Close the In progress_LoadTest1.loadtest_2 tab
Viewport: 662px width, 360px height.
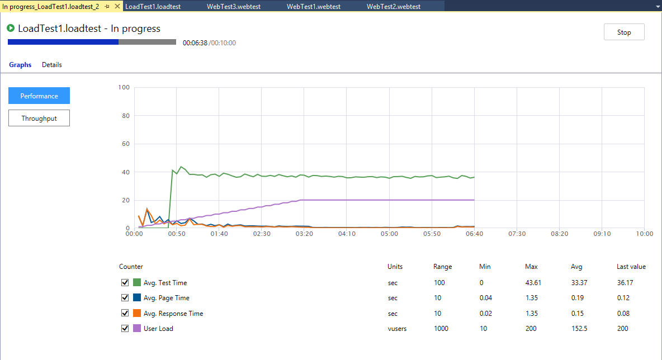click(117, 7)
